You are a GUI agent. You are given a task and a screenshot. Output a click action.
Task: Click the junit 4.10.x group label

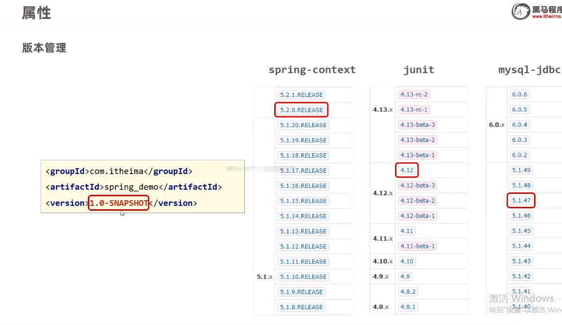[382, 261]
